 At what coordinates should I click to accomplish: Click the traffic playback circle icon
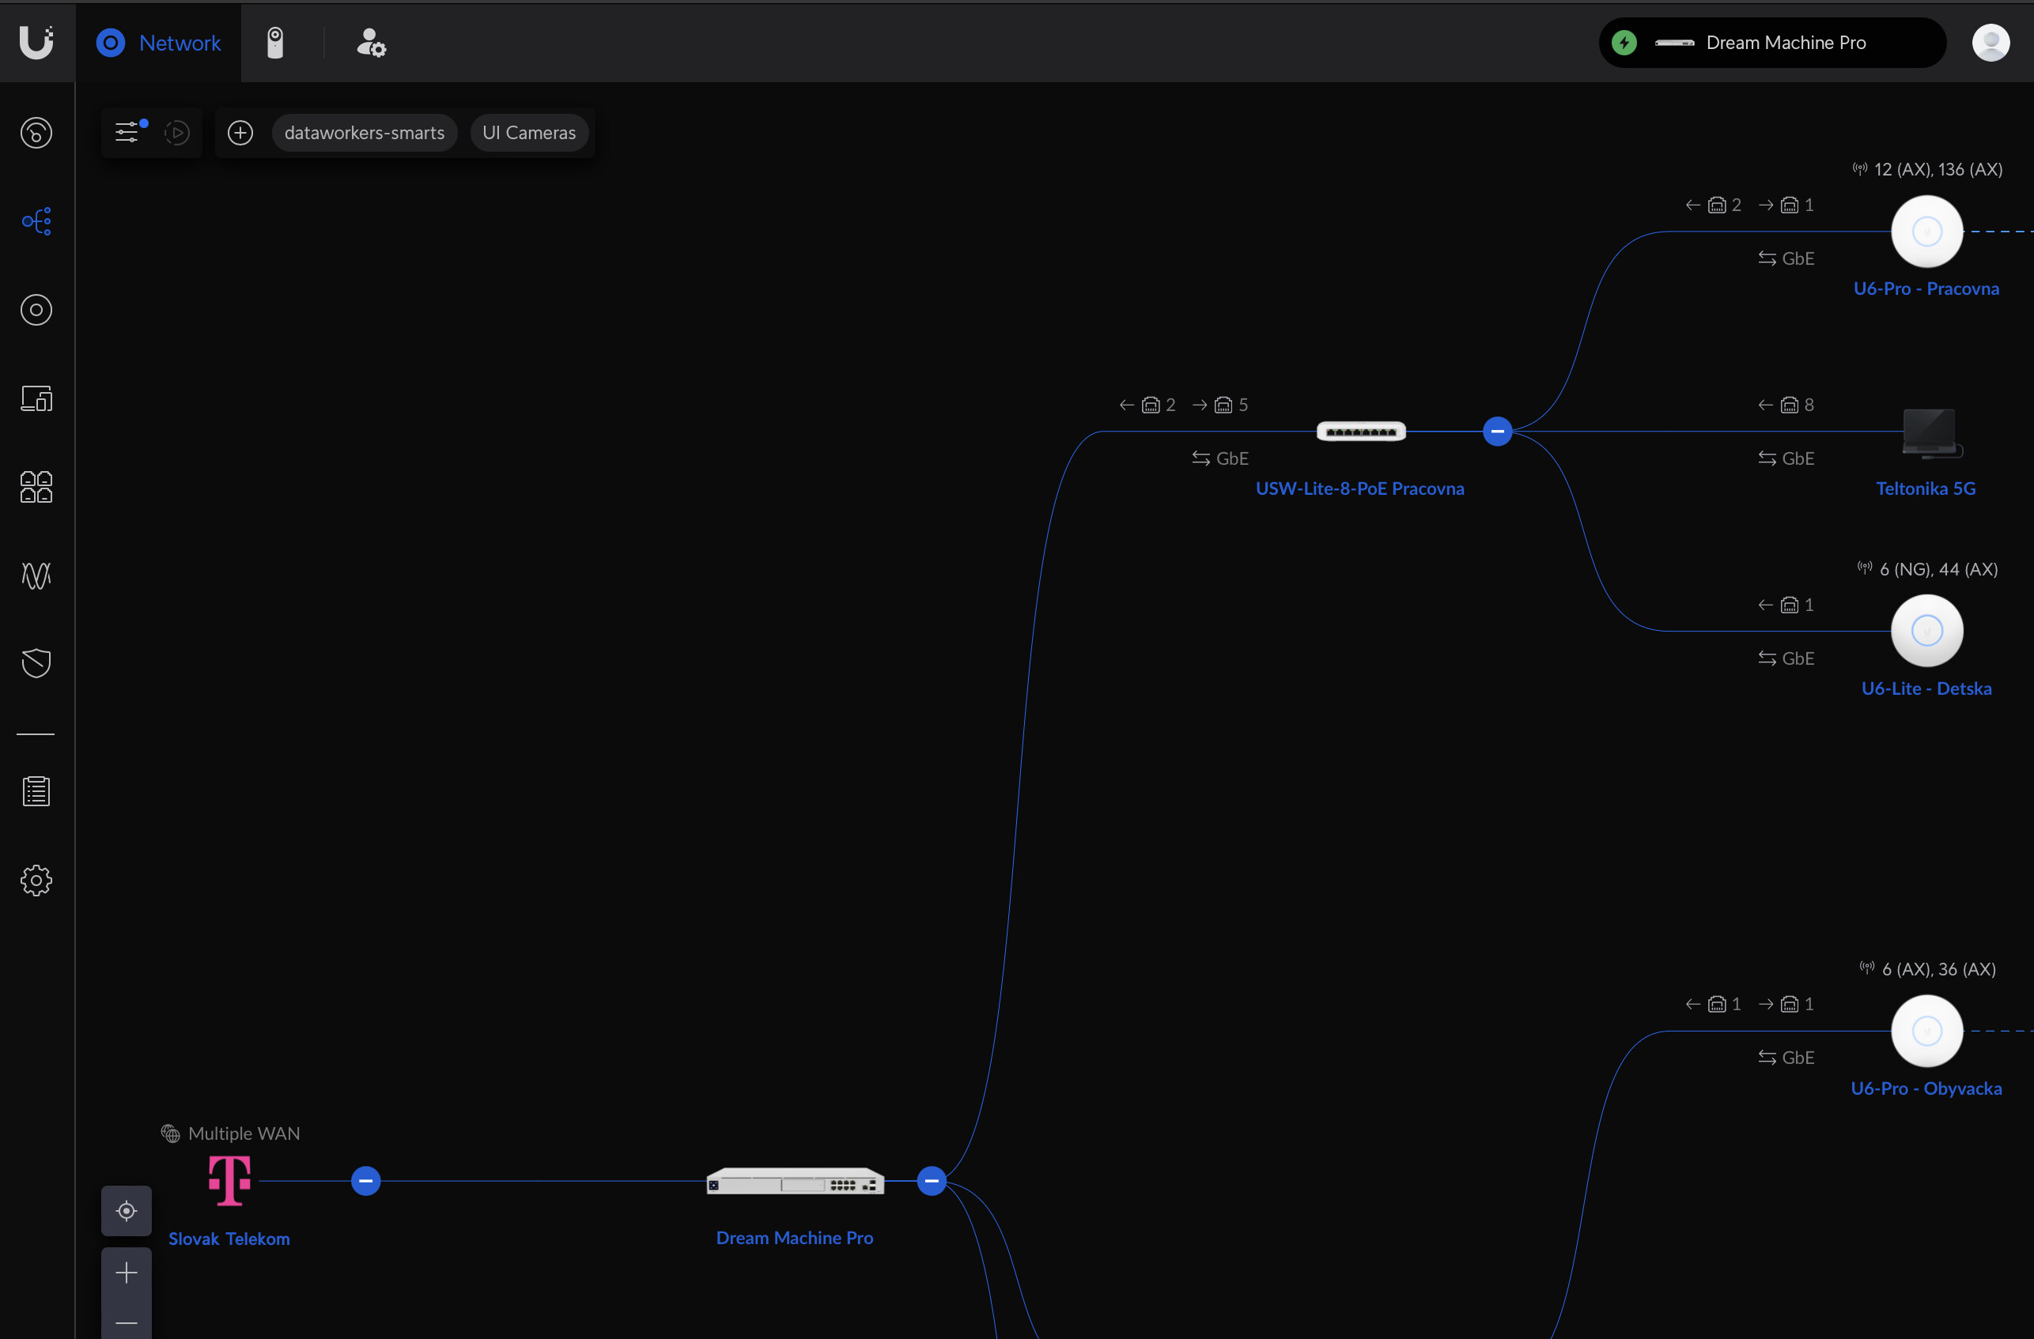point(177,132)
